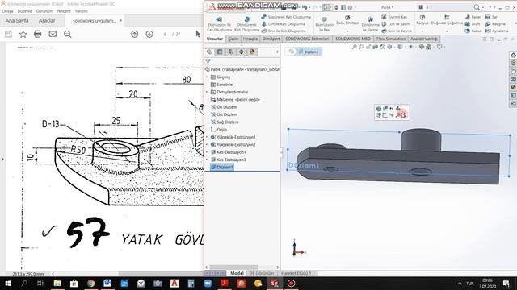Expand the Kes-Ekstrüzyon1 feature node
This screenshot has height=290, width=517.
(x=208, y=152)
